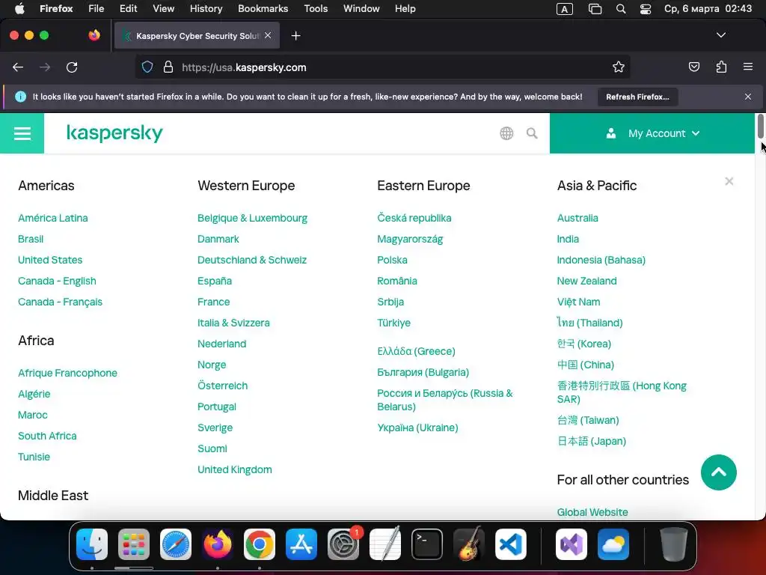Image resolution: width=766 pixels, height=575 pixels.
Task: Launch Google Chrome from the Dock
Action: [260, 544]
